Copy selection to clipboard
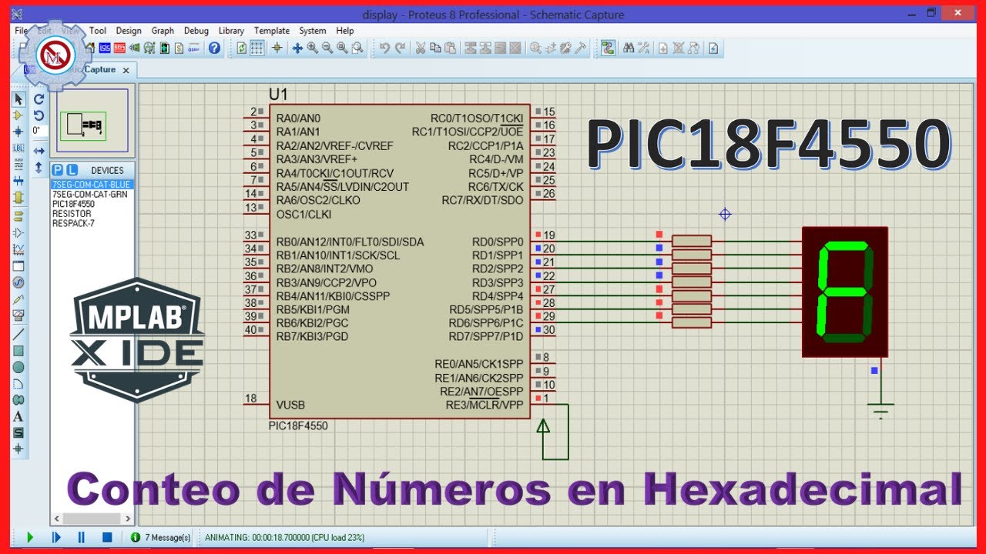 click(435, 48)
